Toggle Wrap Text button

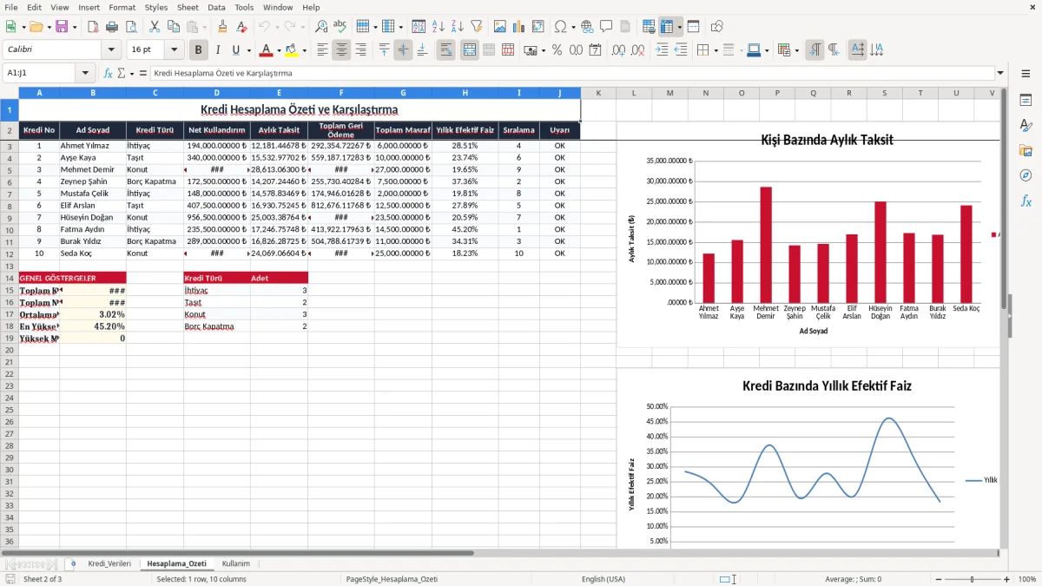point(446,50)
